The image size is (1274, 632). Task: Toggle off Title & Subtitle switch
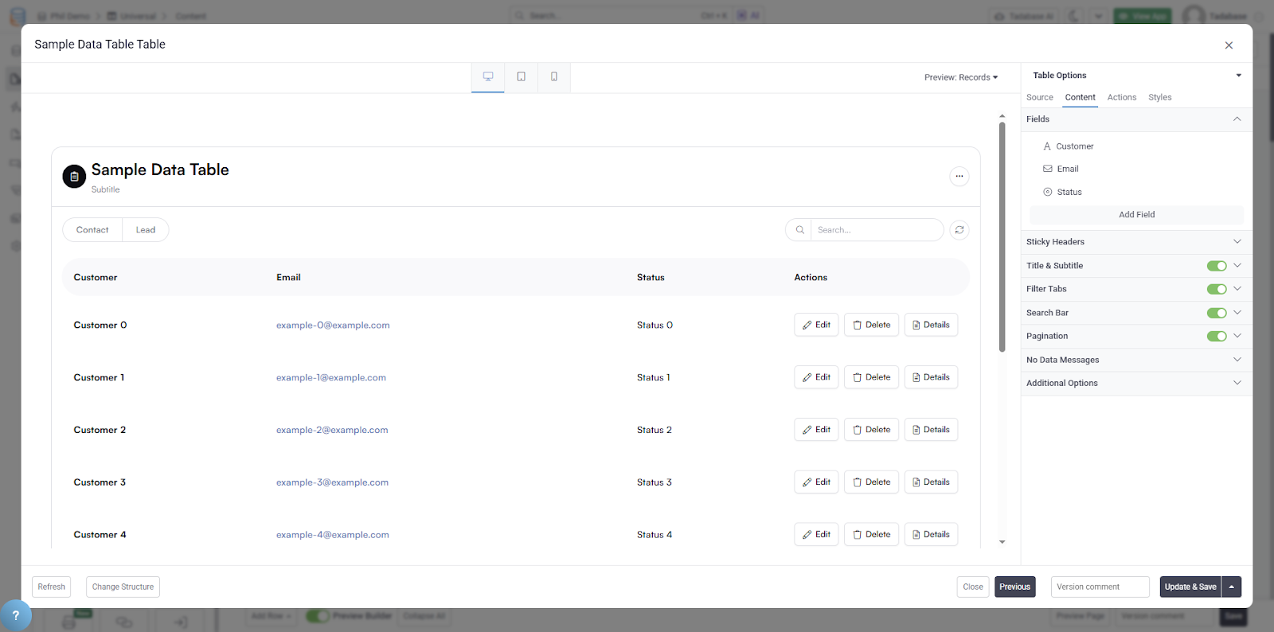(x=1216, y=266)
